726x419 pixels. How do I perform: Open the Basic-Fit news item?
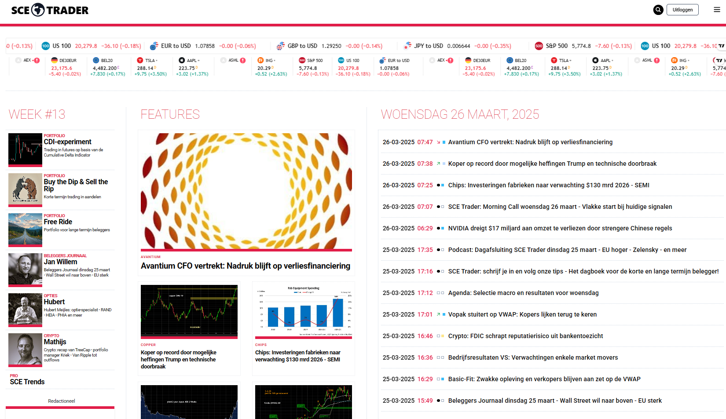[x=544, y=379]
